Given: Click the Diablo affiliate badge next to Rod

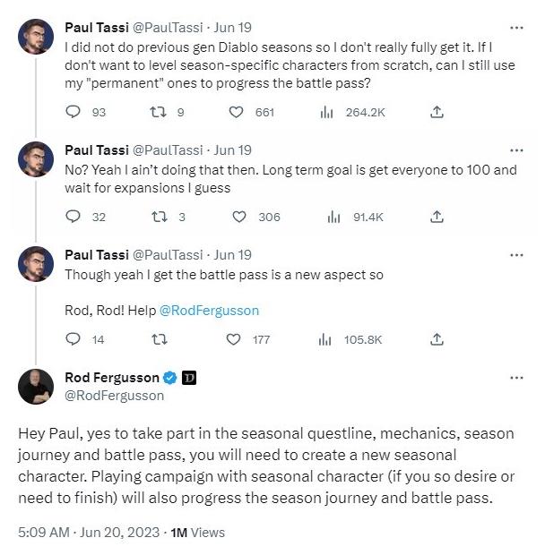Looking at the screenshot, I should pos(189,378).
